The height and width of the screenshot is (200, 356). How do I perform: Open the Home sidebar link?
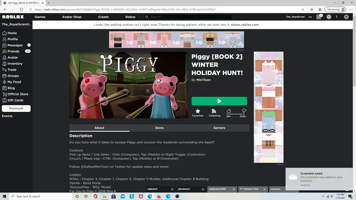click(x=9, y=33)
